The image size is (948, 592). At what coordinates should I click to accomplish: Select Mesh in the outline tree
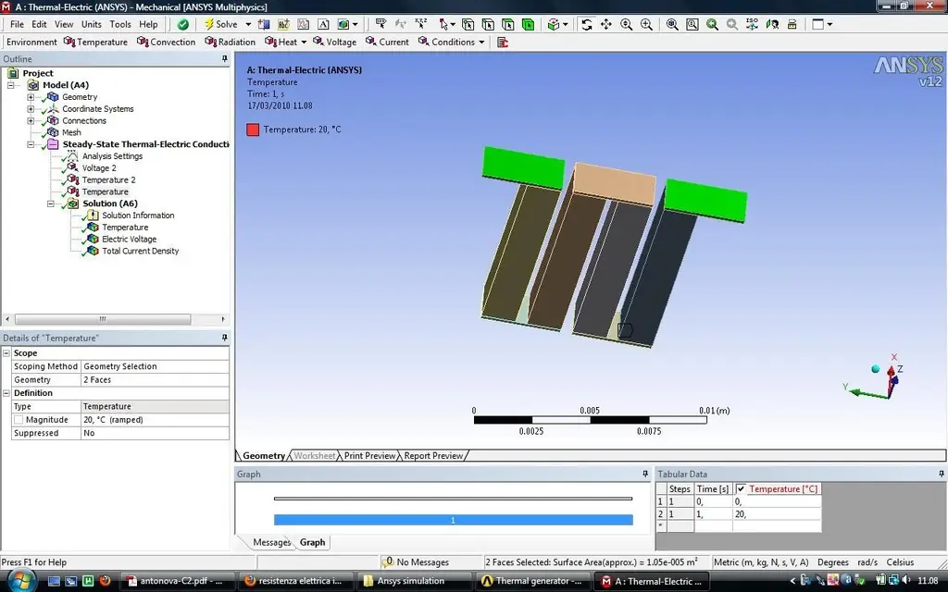(x=71, y=132)
